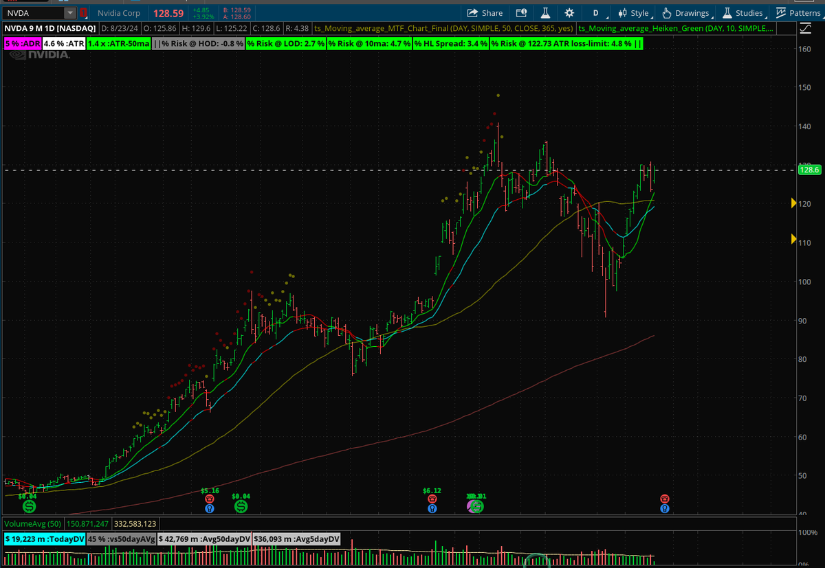The height and width of the screenshot is (568, 825).
Task: Click the red earnings phone icon under $6.12
Action: tap(432, 499)
